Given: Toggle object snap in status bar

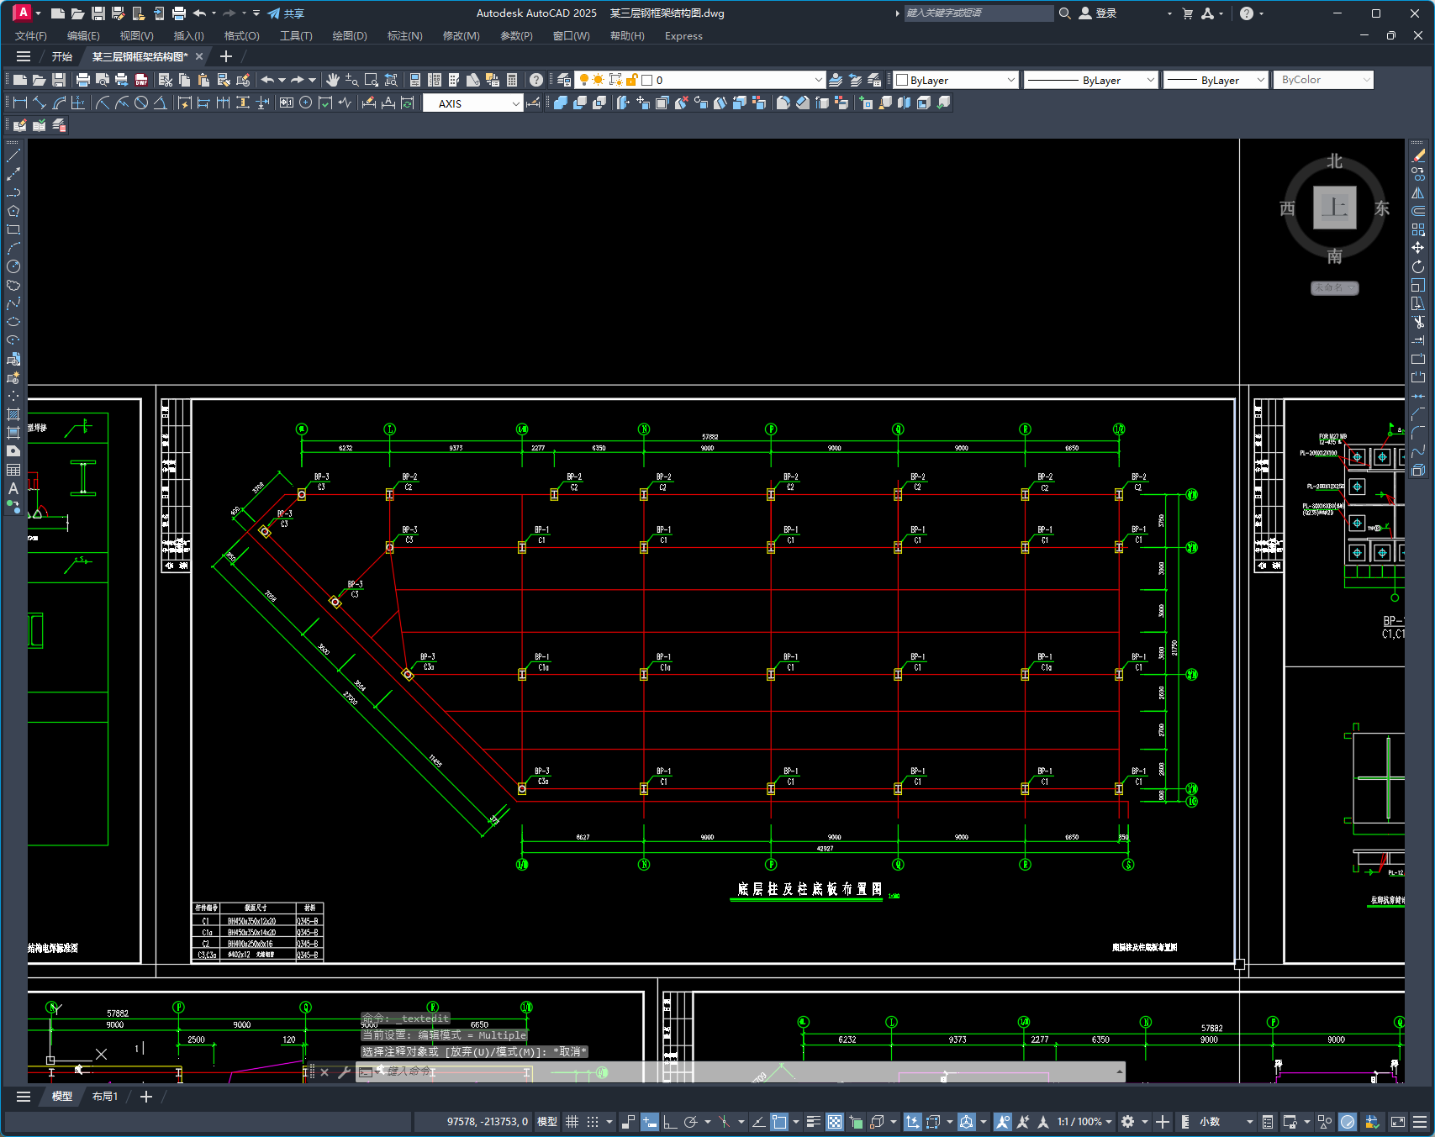Looking at the screenshot, I should click(x=779, y=1122).
